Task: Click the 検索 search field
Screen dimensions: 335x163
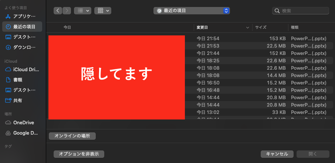Action: 301,11
